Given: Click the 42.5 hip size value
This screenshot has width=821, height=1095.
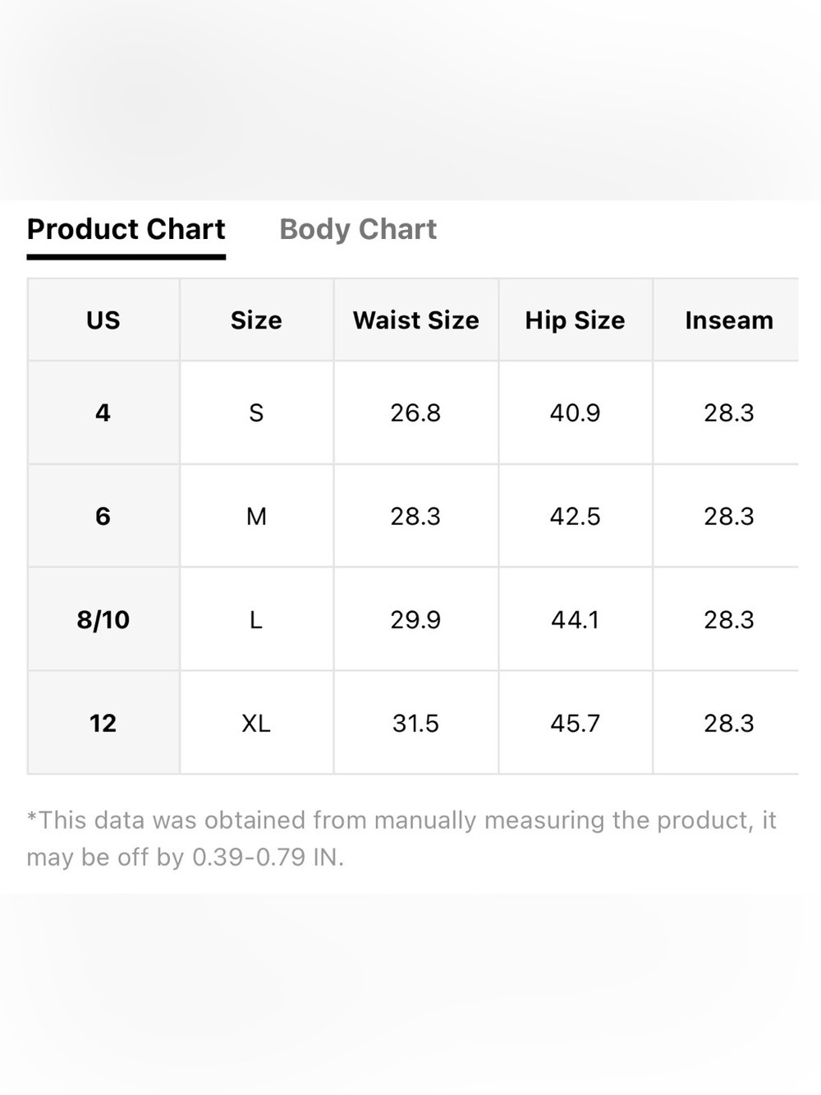Looking at the screenshot, I should tap(575, 516).
